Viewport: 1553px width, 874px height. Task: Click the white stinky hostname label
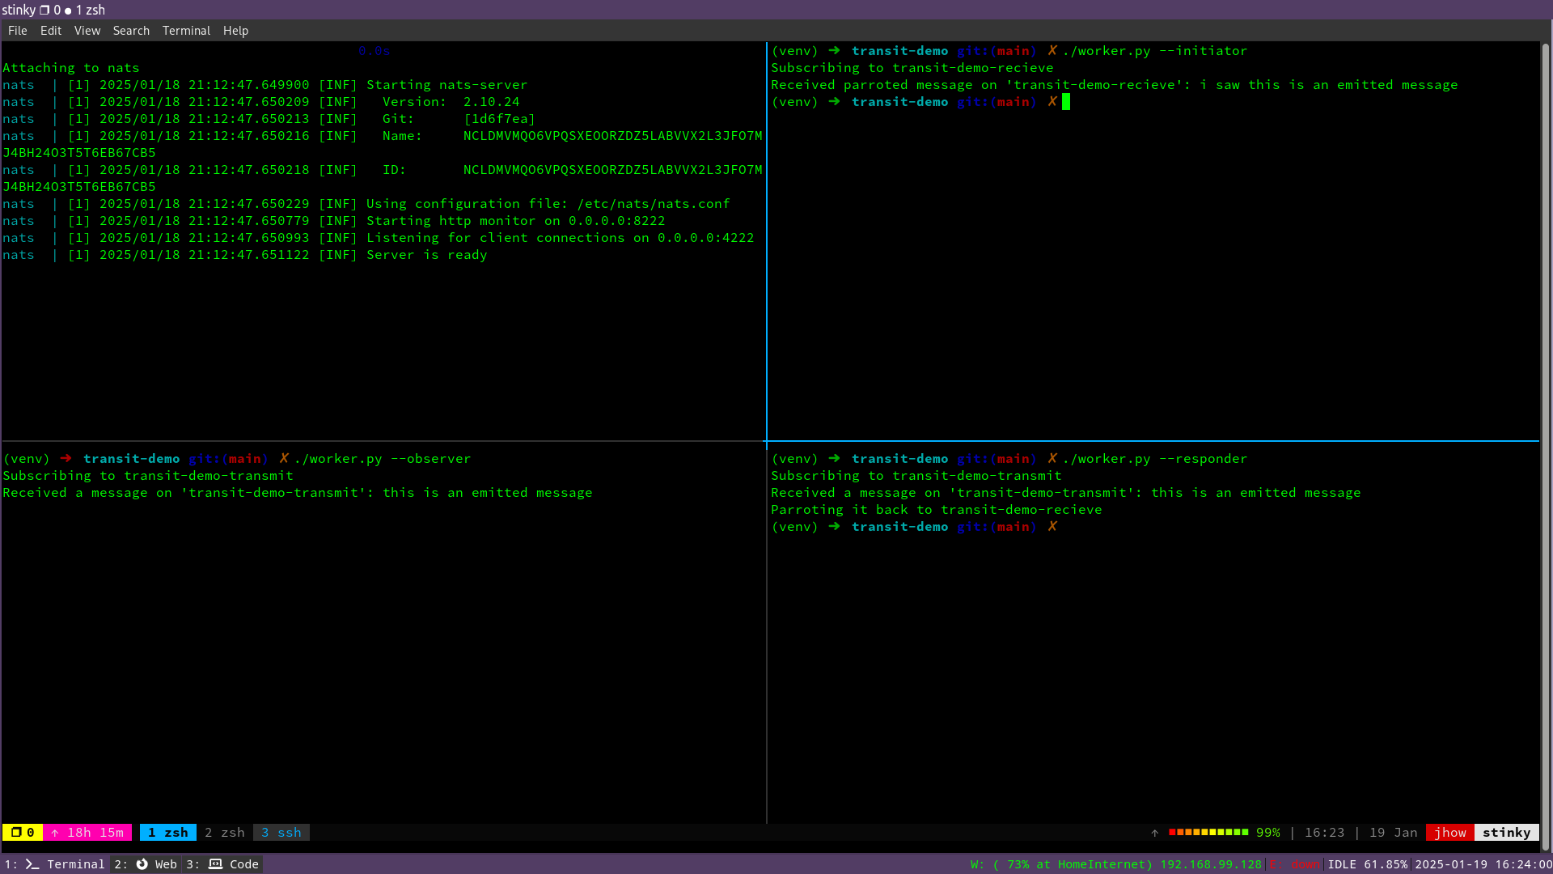(1506, 832)
